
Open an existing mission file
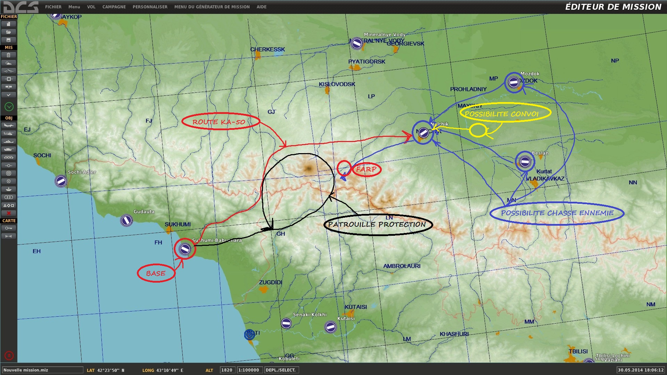(9, 32)
